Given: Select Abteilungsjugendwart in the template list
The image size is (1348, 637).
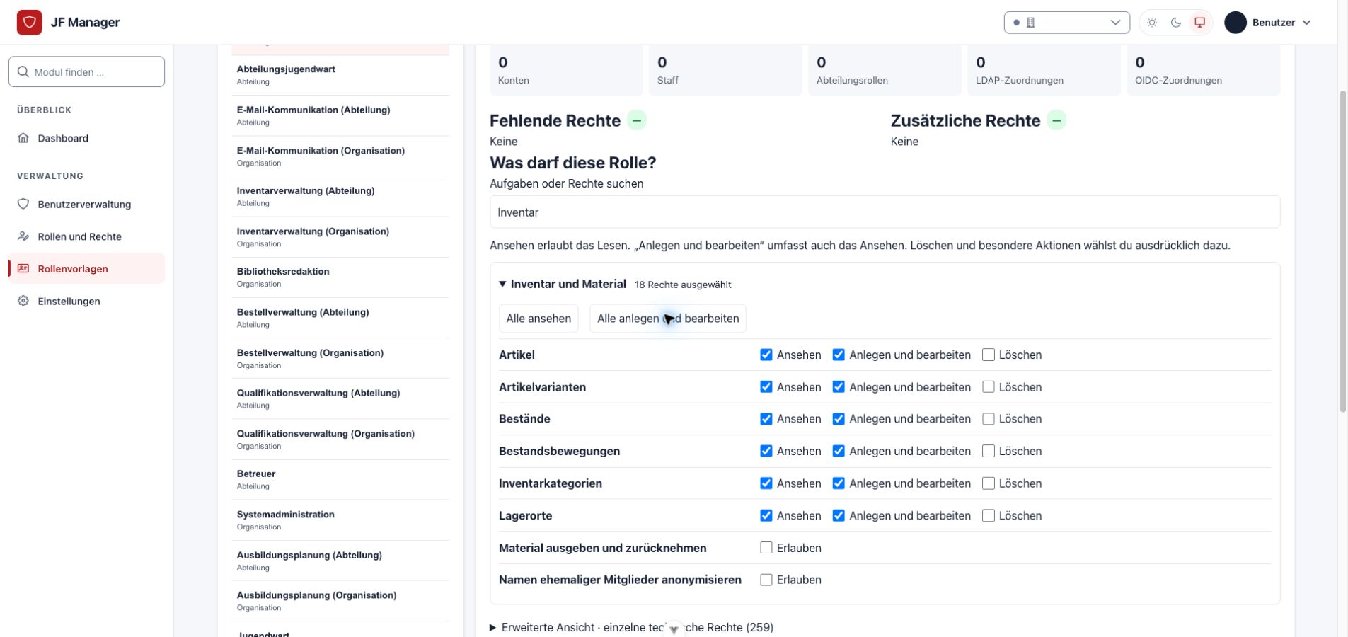Looking at the screenshot, I should [340, 75].
